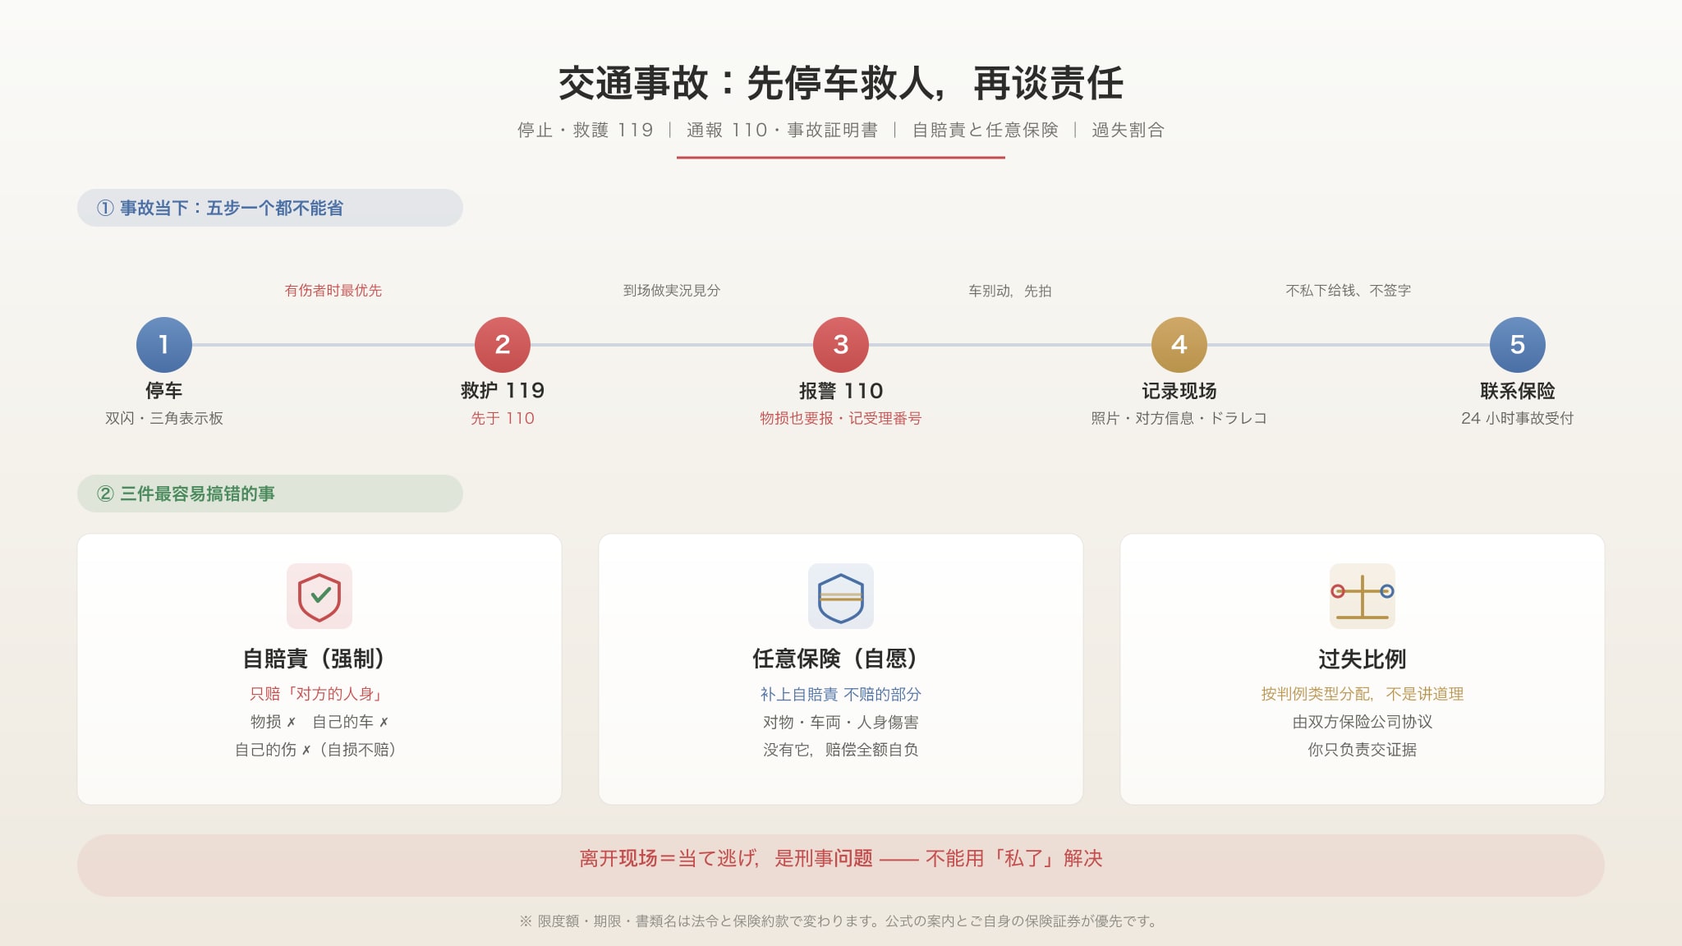Select step 4 circle for 记录现场
Viewport: 1682px width, 946px height.
click(x=1179, y=345)
